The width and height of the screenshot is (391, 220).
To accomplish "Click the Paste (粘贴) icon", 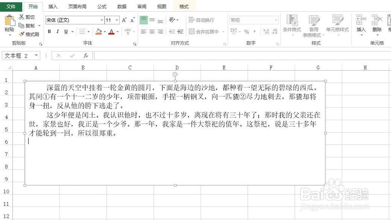I will [9, 20].
